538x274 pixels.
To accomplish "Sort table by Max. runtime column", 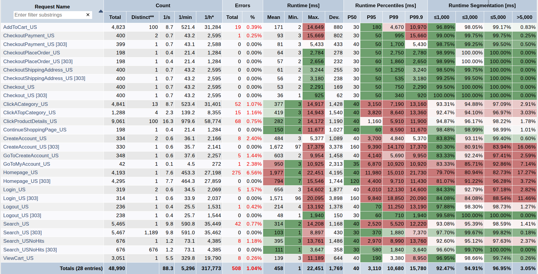I will tap(313, 17).
